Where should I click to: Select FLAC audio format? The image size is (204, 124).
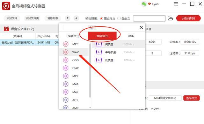click(74, 68)
